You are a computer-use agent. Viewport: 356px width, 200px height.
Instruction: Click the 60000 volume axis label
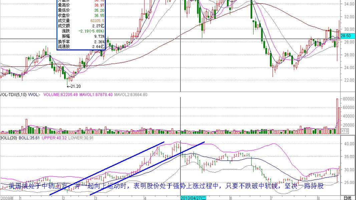(x=349, y=107)
